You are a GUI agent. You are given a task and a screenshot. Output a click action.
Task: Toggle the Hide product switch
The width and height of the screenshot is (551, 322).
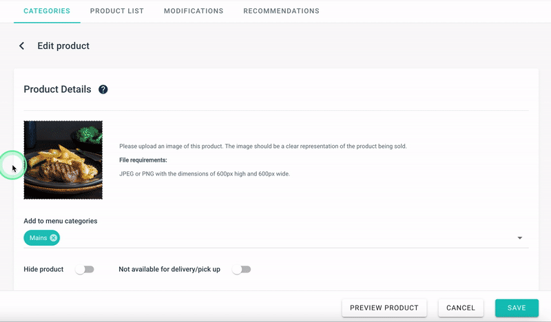point(85,270)
